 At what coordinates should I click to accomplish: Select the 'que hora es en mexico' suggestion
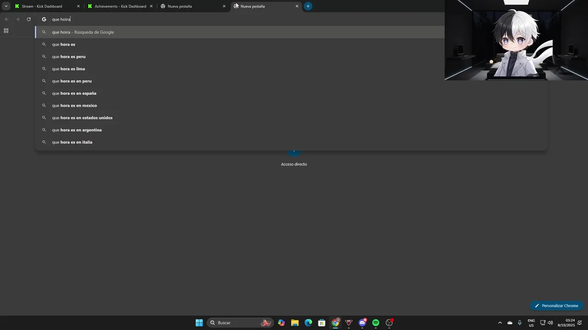coord(291,105)
